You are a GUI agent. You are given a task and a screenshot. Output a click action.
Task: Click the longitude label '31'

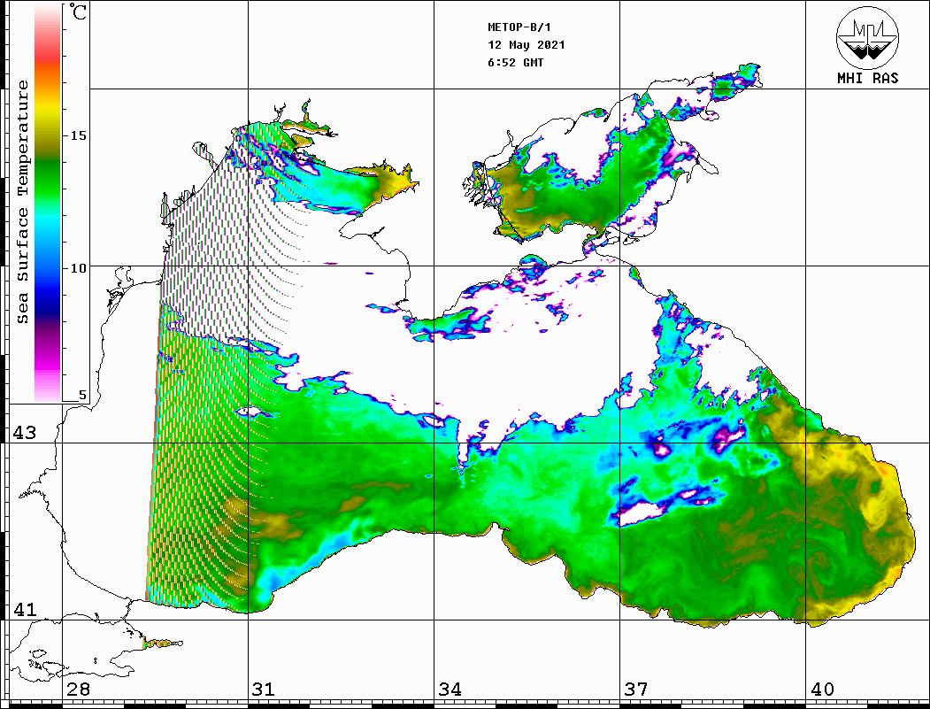click(264, 690)
